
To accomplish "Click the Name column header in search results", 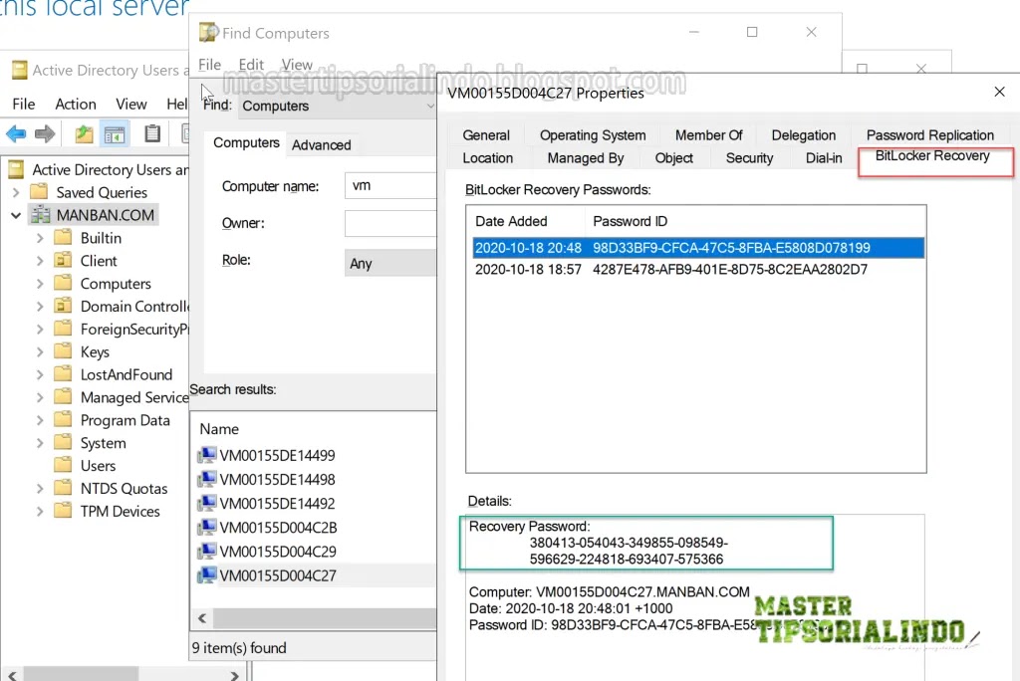I will point(219,429).
